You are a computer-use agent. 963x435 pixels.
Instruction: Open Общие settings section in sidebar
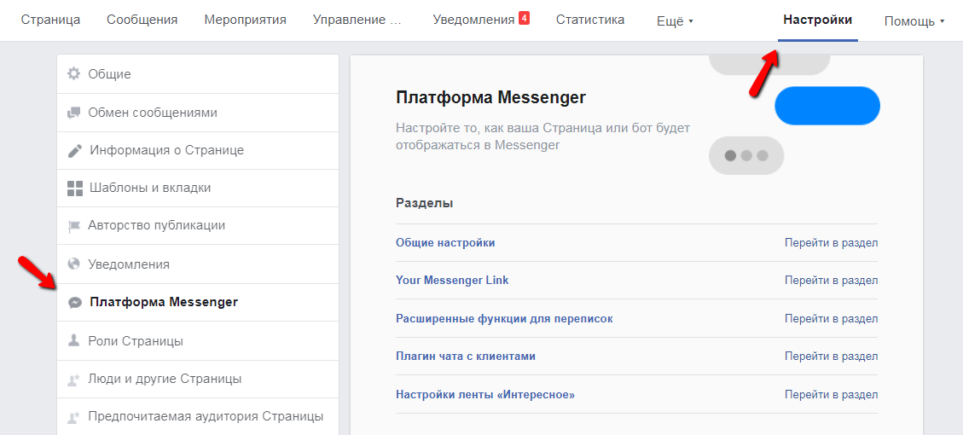tap(198, 74)
